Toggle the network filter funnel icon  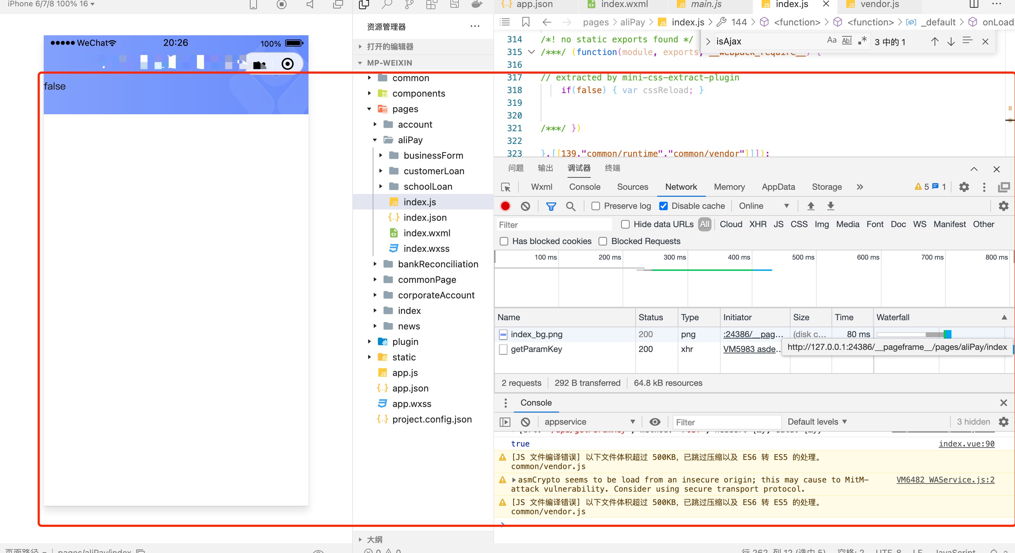pos(551,206)
